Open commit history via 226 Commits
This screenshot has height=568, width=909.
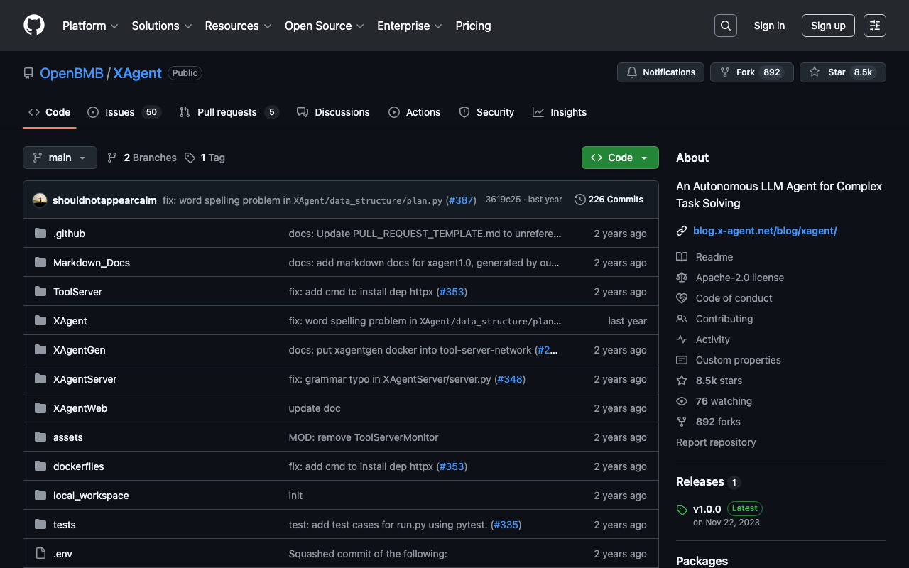(609, 200)
